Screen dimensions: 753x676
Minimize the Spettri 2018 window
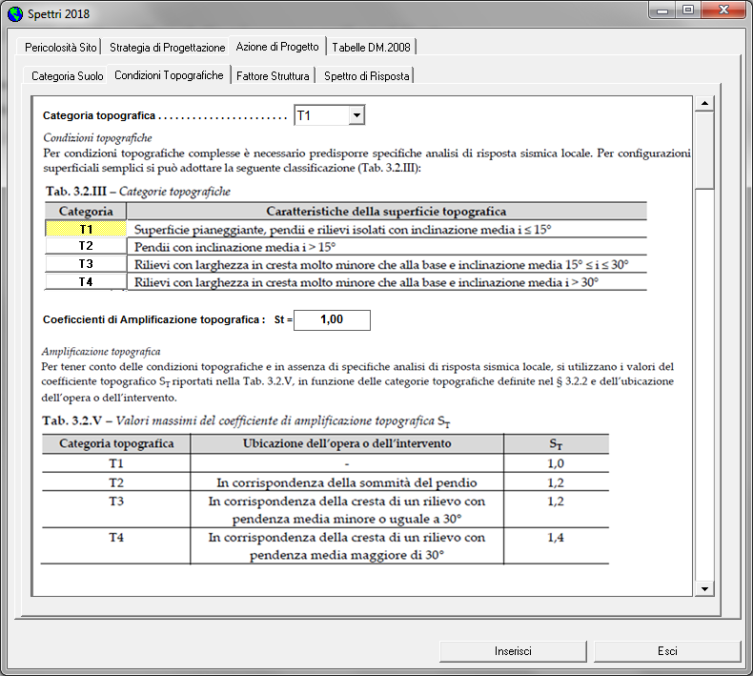coord(662,10)
